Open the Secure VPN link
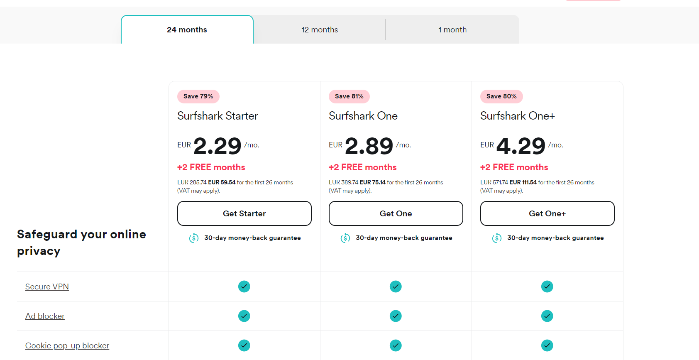This screenshot has height=360, width=699. click(x=47, y=287)
